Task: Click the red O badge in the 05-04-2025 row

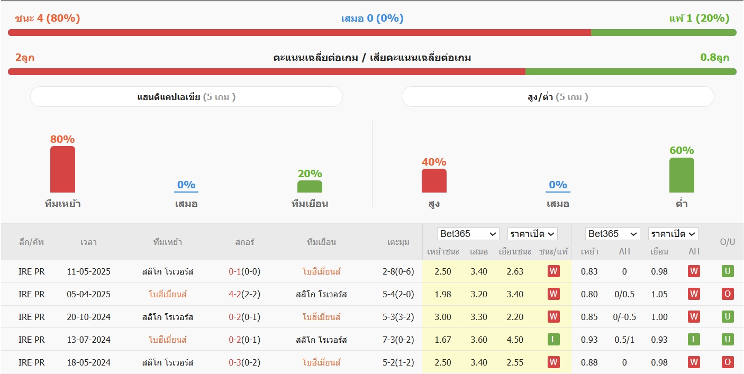Action: [728, 294]
